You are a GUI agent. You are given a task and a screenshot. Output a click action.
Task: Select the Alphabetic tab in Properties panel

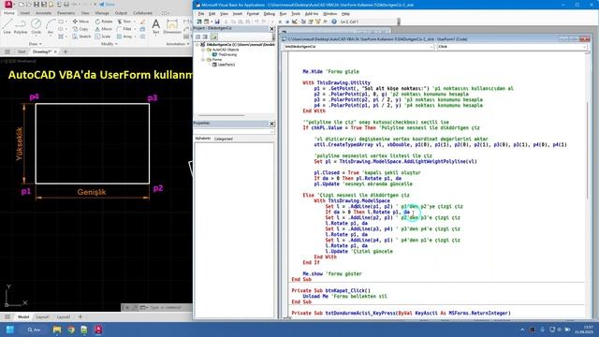coord(203,139)
